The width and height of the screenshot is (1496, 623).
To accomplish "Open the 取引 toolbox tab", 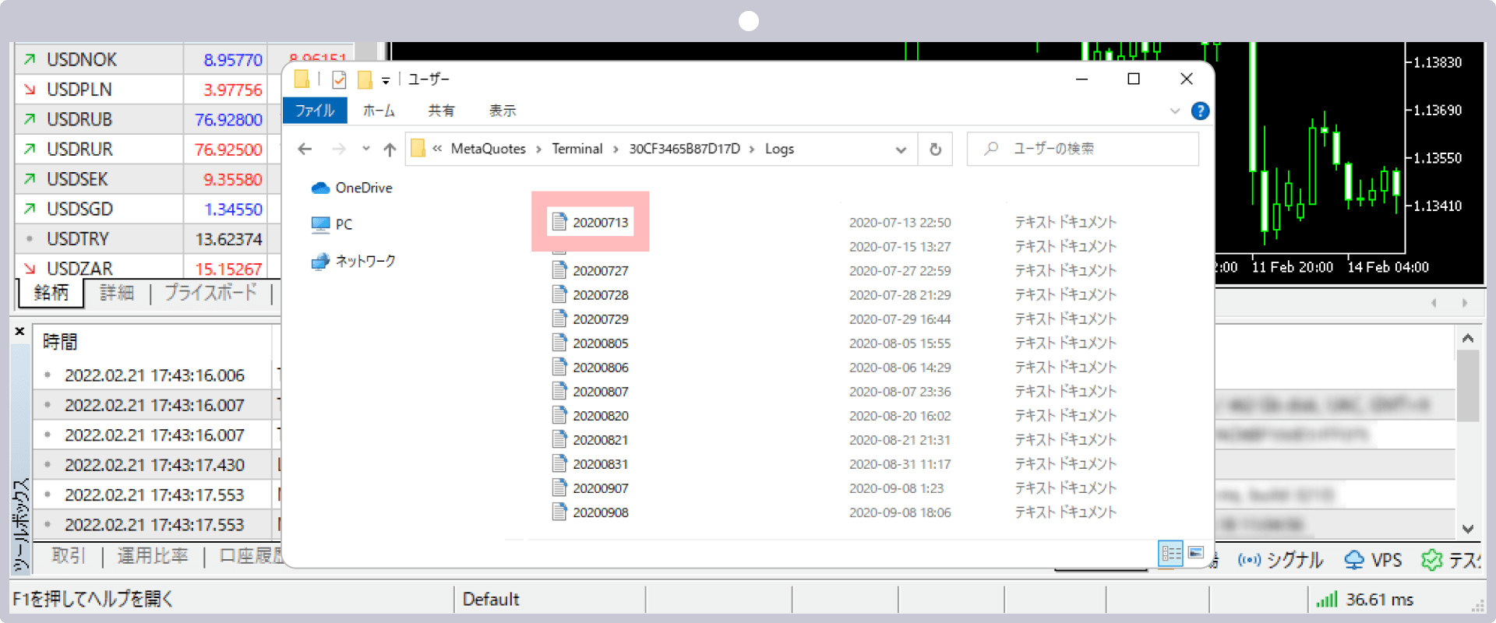I will pyautogui.click(x=69, y=556).
